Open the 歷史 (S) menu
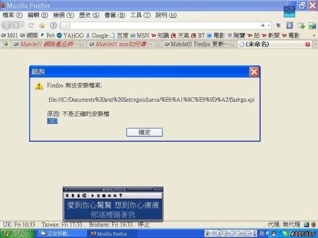 pyautogui.click(x=89, y=15)
